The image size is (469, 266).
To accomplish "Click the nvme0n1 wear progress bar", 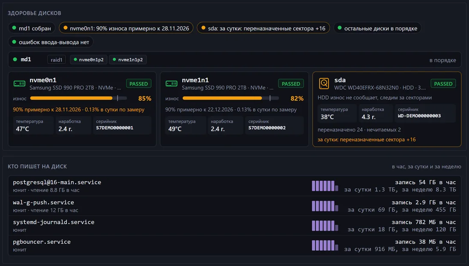I will click(78, 98).
